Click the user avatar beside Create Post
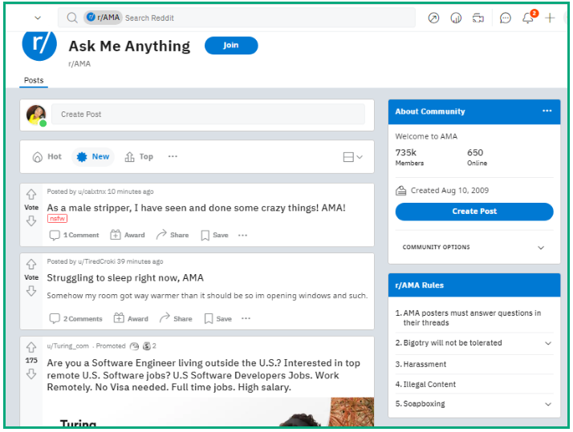Viewport: 573px width, 432px height. pyautogui.click(x=36, y=115)
